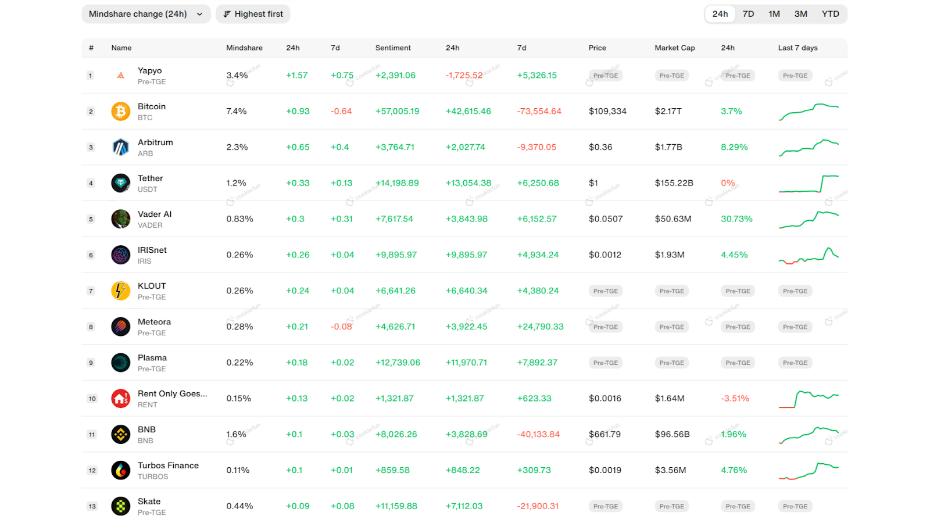Screen dimensions: 930x523
Task: Open Turbos Finance 7-day sparkline chart
Action: click(809, 471)
